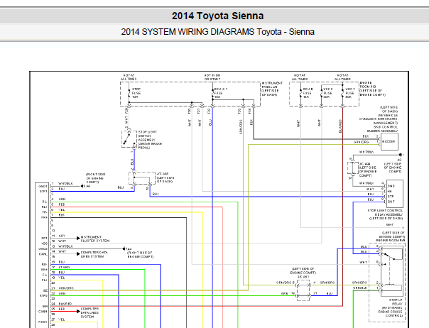The height and width of the screenshot is (328, 429).
Task: Select the "2014 Toyota Sienna" page title
Action: (x=217, y=16)
